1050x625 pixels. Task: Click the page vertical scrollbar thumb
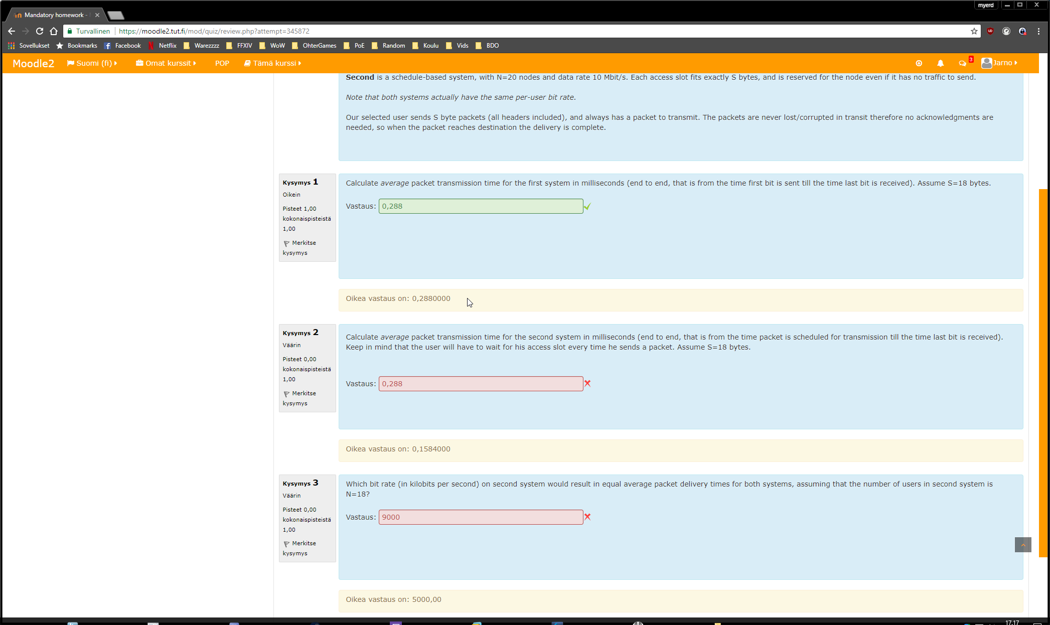tap(1043, 373)
